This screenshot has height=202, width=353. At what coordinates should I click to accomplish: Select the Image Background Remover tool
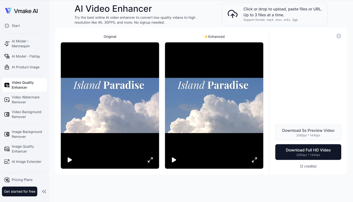(27, 134)
